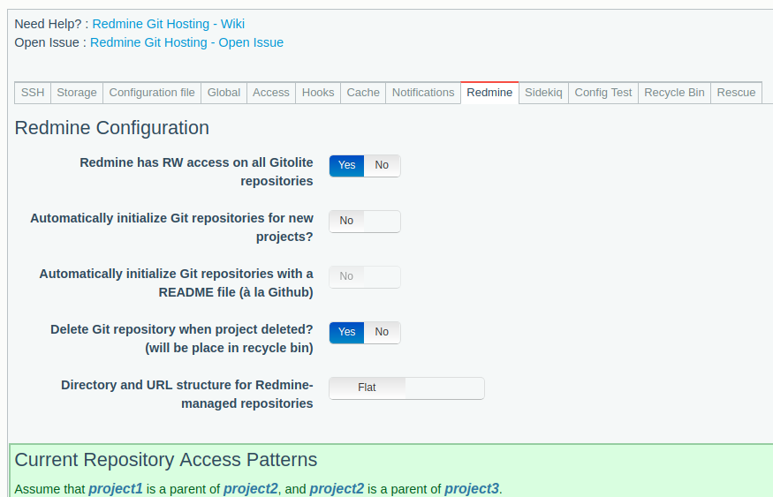
Task: Toggle the Flat directory structure switch
Action: pos(406,388)
